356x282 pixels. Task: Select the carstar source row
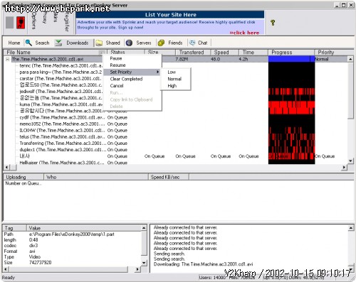pos(61,78)
